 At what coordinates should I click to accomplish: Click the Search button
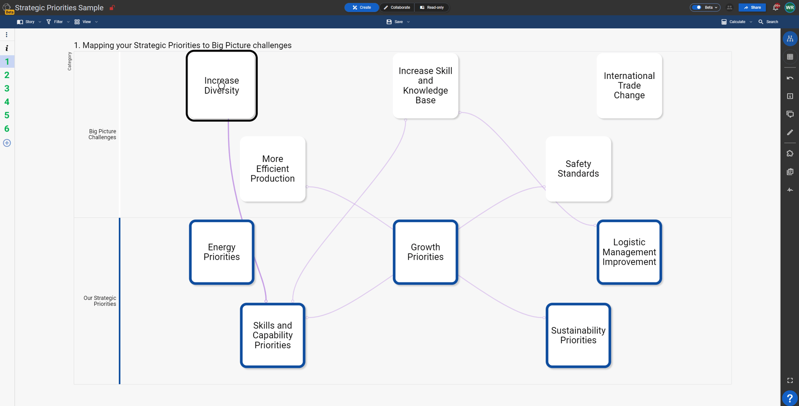(x=768, y=22)
